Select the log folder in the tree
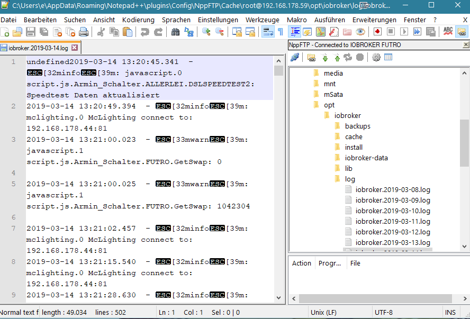This screenshot has width=470, height=319. coord(350,179)
